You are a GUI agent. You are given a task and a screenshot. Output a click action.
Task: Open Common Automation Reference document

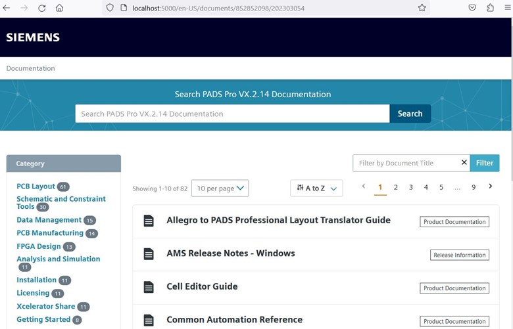click(235, 320)
